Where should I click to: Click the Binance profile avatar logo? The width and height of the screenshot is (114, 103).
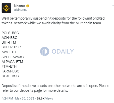pos(6,8)
